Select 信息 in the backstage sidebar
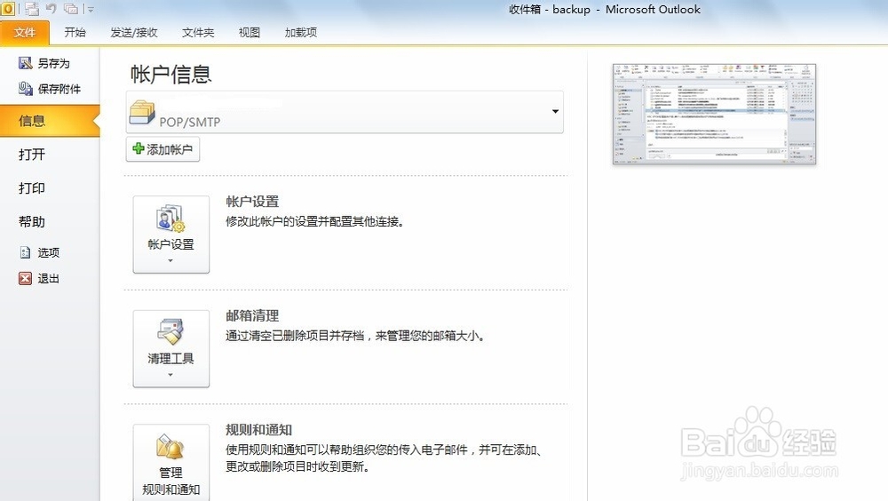The height and width of the screenshot is (501, 888). pyautogui.click(x=50, y=121)
